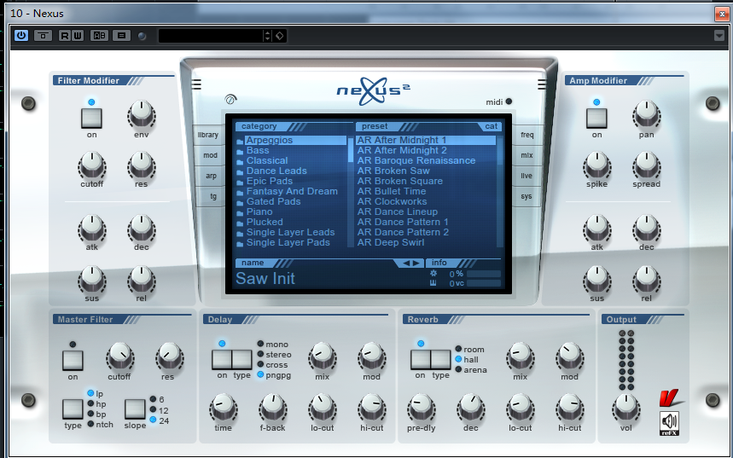Click the Delay type button
The width and height of the screenshot is (733, 458).
point(242,359)
